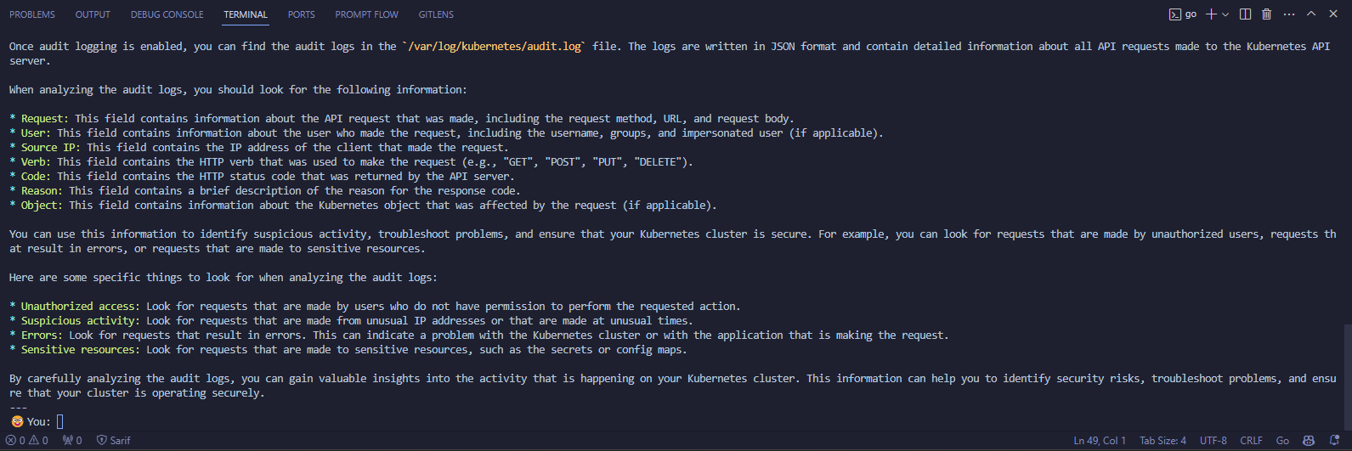Select Tab Size: 4 indentation option
The height and width of the screenshot is (451, 1352).
point(1162,441)
